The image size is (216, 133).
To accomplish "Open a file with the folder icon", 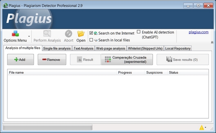I will (81, 34).
